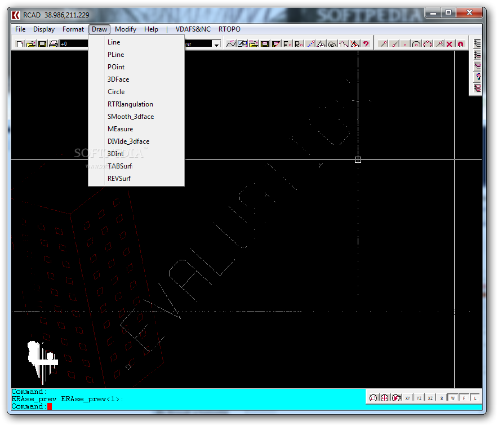Close the open Draw menu
Image resolution: width=498 pixels, height=426 pixels.
pos(99,29)
